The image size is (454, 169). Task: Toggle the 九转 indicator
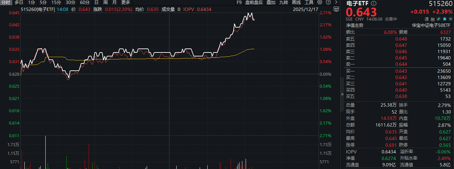pyautogui.click(x=284, y=2)
